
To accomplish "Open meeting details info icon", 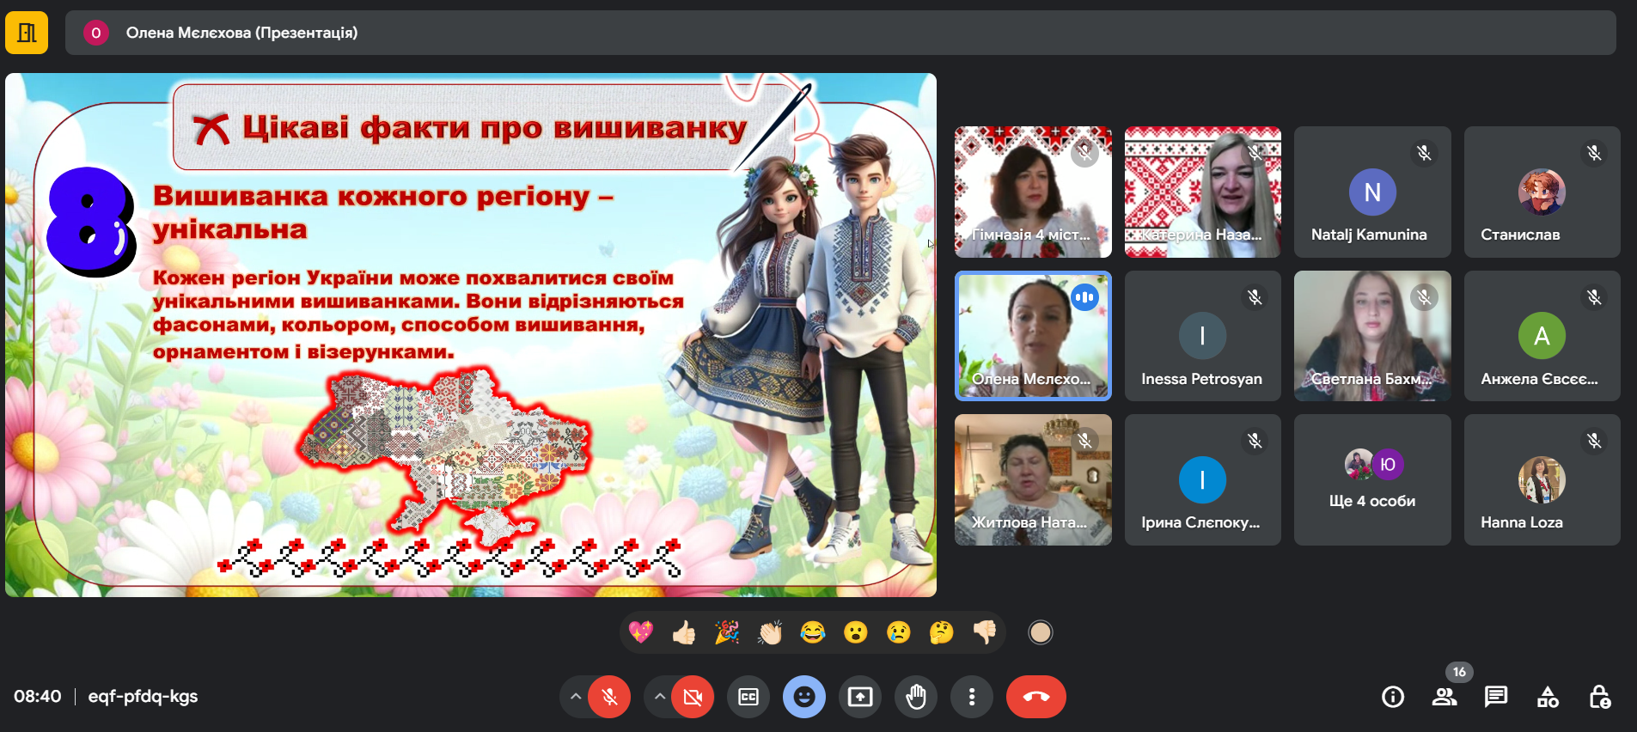I will click(1393, 697).
